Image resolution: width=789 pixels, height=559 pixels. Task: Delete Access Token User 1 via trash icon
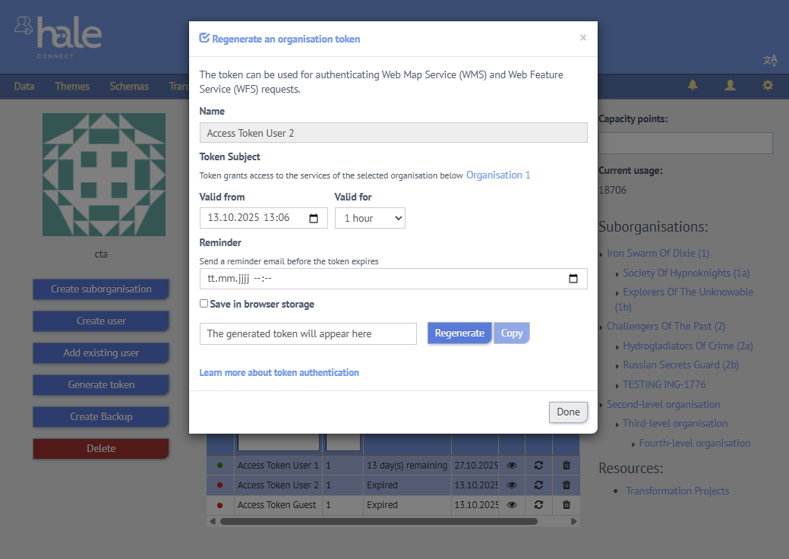566,466
